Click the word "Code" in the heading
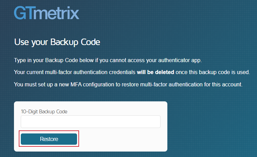 pos(89,42)
